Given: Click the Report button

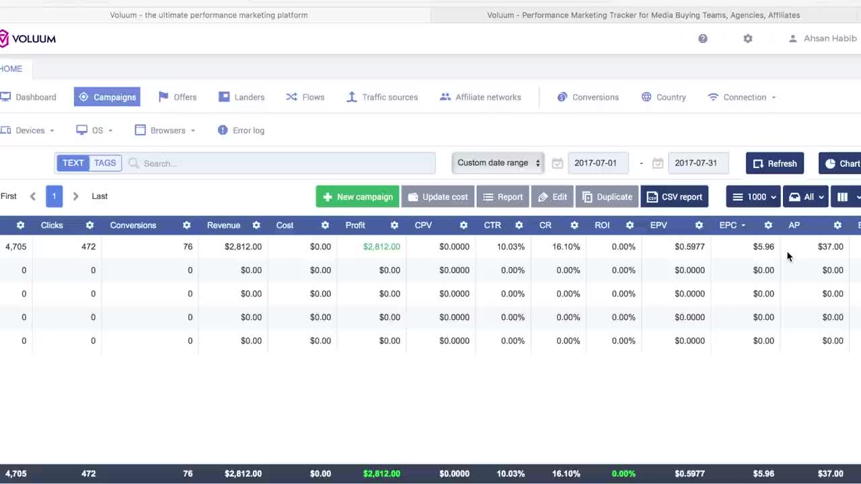Looking at the screenshot, I should (503, 197).
